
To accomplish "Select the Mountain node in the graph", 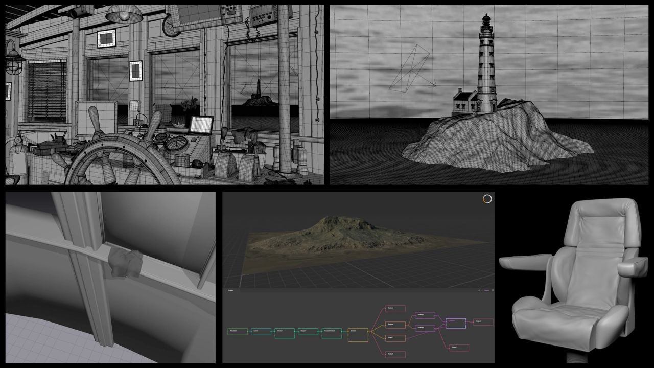I will pos(238,332).
